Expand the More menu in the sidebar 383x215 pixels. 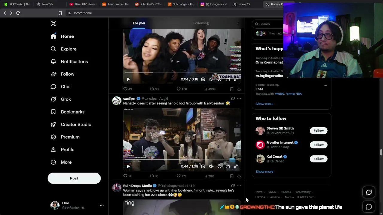point(61,162)
